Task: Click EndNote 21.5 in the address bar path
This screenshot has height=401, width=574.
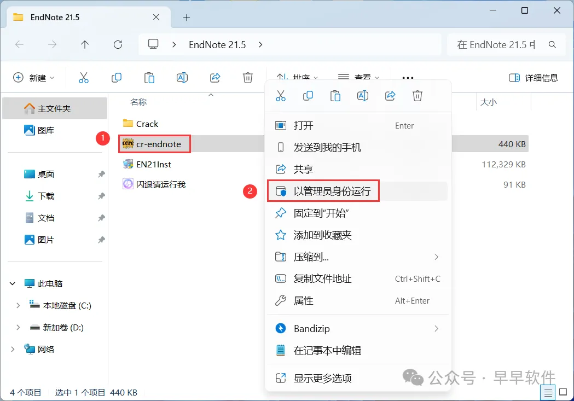Action: point(217,45)
